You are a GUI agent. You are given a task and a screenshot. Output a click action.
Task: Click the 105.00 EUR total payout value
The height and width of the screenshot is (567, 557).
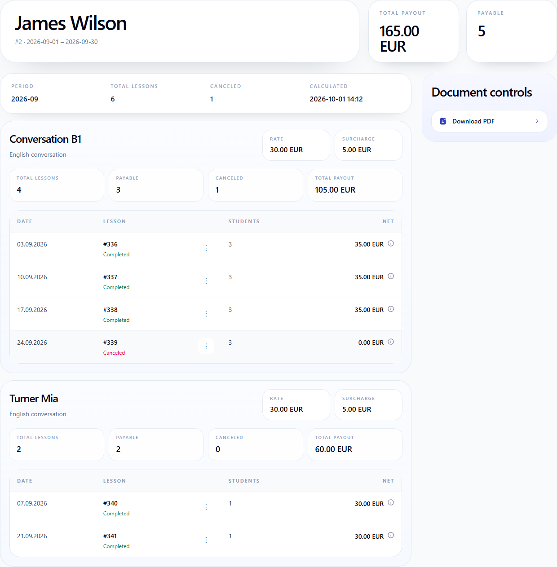click(335, 190)
